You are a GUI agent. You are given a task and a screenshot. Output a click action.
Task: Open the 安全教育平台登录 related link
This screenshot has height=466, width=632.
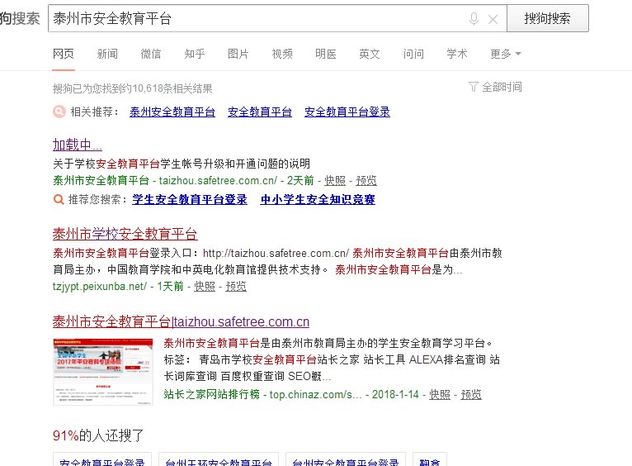[x=347, y=112]
